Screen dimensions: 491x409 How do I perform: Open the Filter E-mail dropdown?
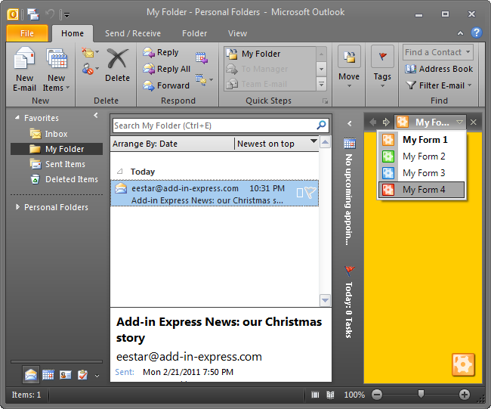(438, 85)
